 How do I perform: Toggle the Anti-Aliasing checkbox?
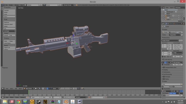[164, 59]
